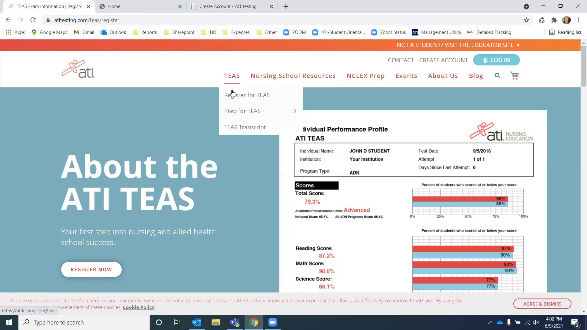This screenshot has height=330, width=587.
Task: Show hidden system tray icons chevron
Action: tap(490, 322)
